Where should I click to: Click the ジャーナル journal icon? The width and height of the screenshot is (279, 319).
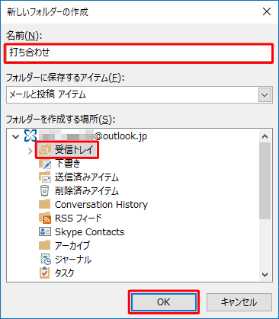[46, 259]
